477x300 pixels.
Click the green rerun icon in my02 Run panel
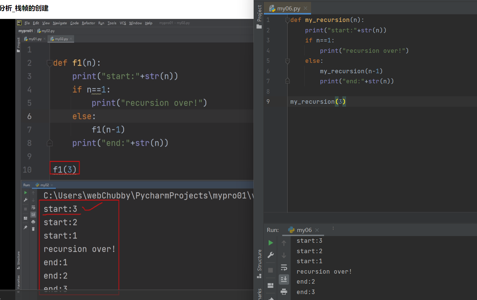pos(26,193)
